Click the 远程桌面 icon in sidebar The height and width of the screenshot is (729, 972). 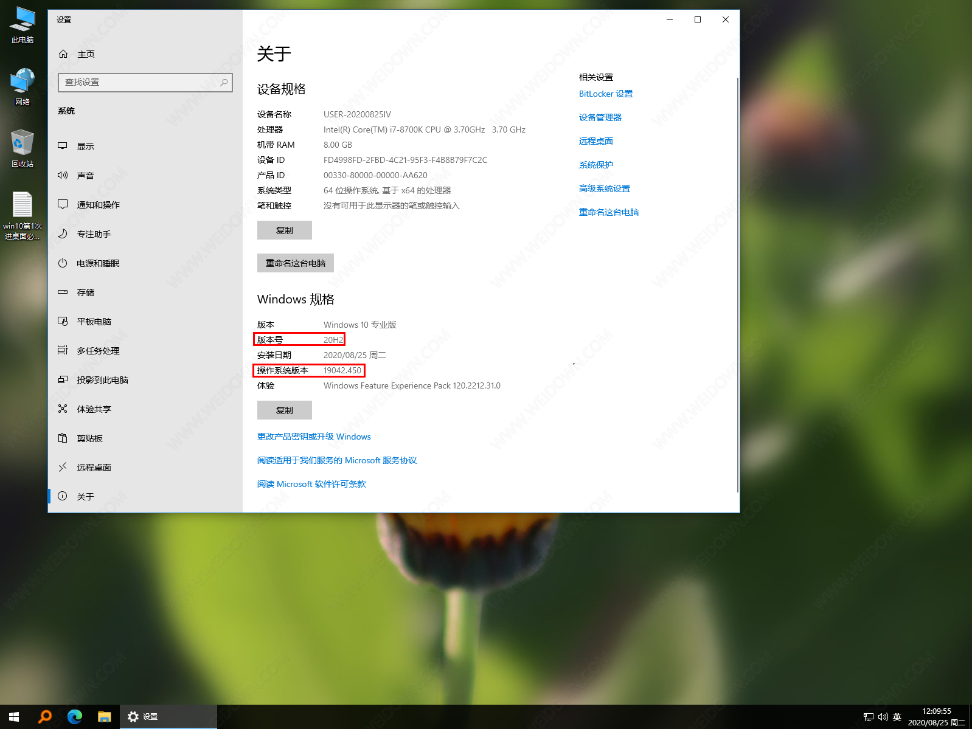pyautogui.click(x=63, y=467)
